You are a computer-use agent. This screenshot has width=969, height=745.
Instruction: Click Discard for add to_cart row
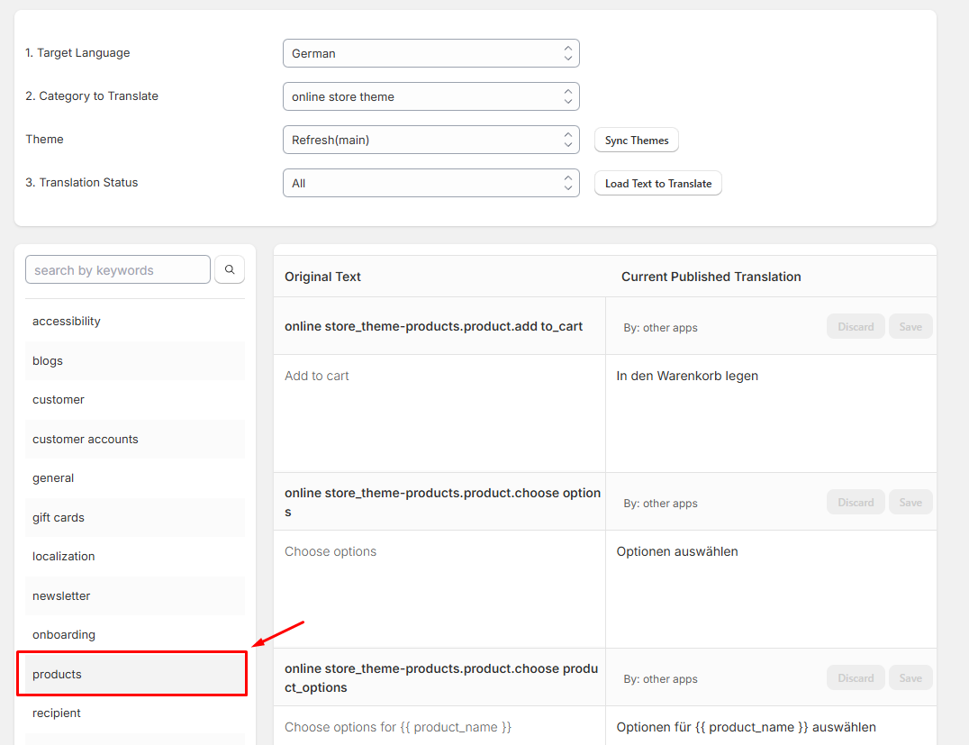tap(856, 326)
